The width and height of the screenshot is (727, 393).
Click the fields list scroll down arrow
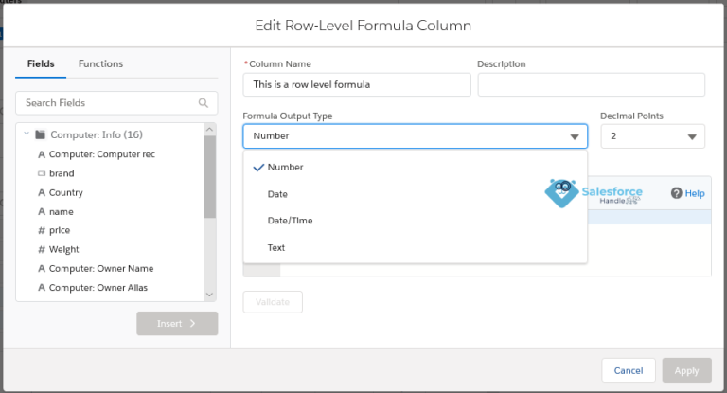point(209,295)
